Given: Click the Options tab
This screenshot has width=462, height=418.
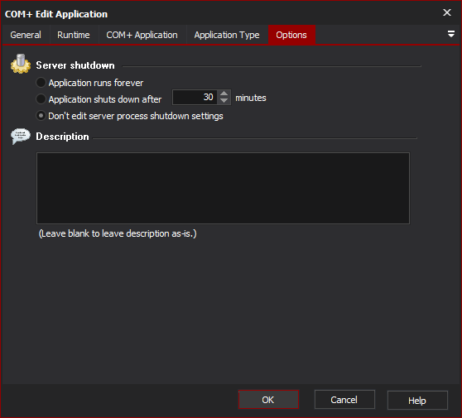Looking at the screenshot, I should pos(291,35).
